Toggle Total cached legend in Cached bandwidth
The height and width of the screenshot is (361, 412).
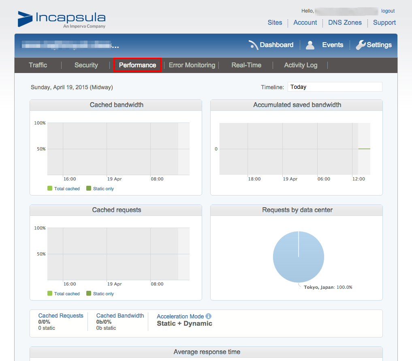coord(64,189)
